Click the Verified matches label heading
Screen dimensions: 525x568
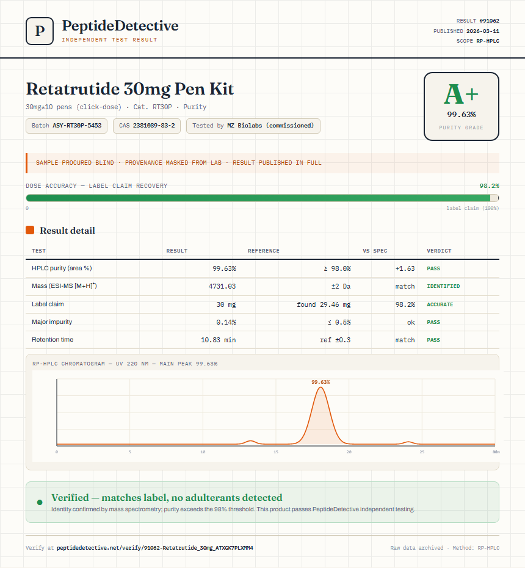[x=167, y=497]
